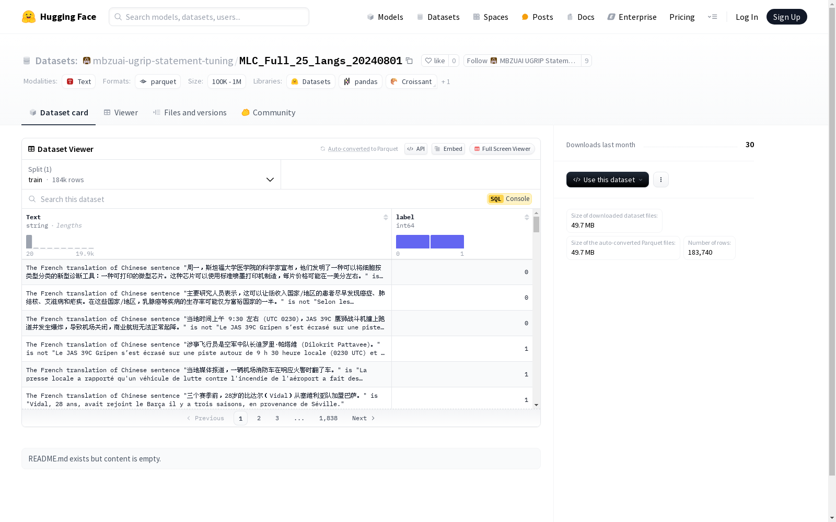Click the Datasets stack icon near title
This screenshot has width=836, height=522.
[x=27, y=61]
